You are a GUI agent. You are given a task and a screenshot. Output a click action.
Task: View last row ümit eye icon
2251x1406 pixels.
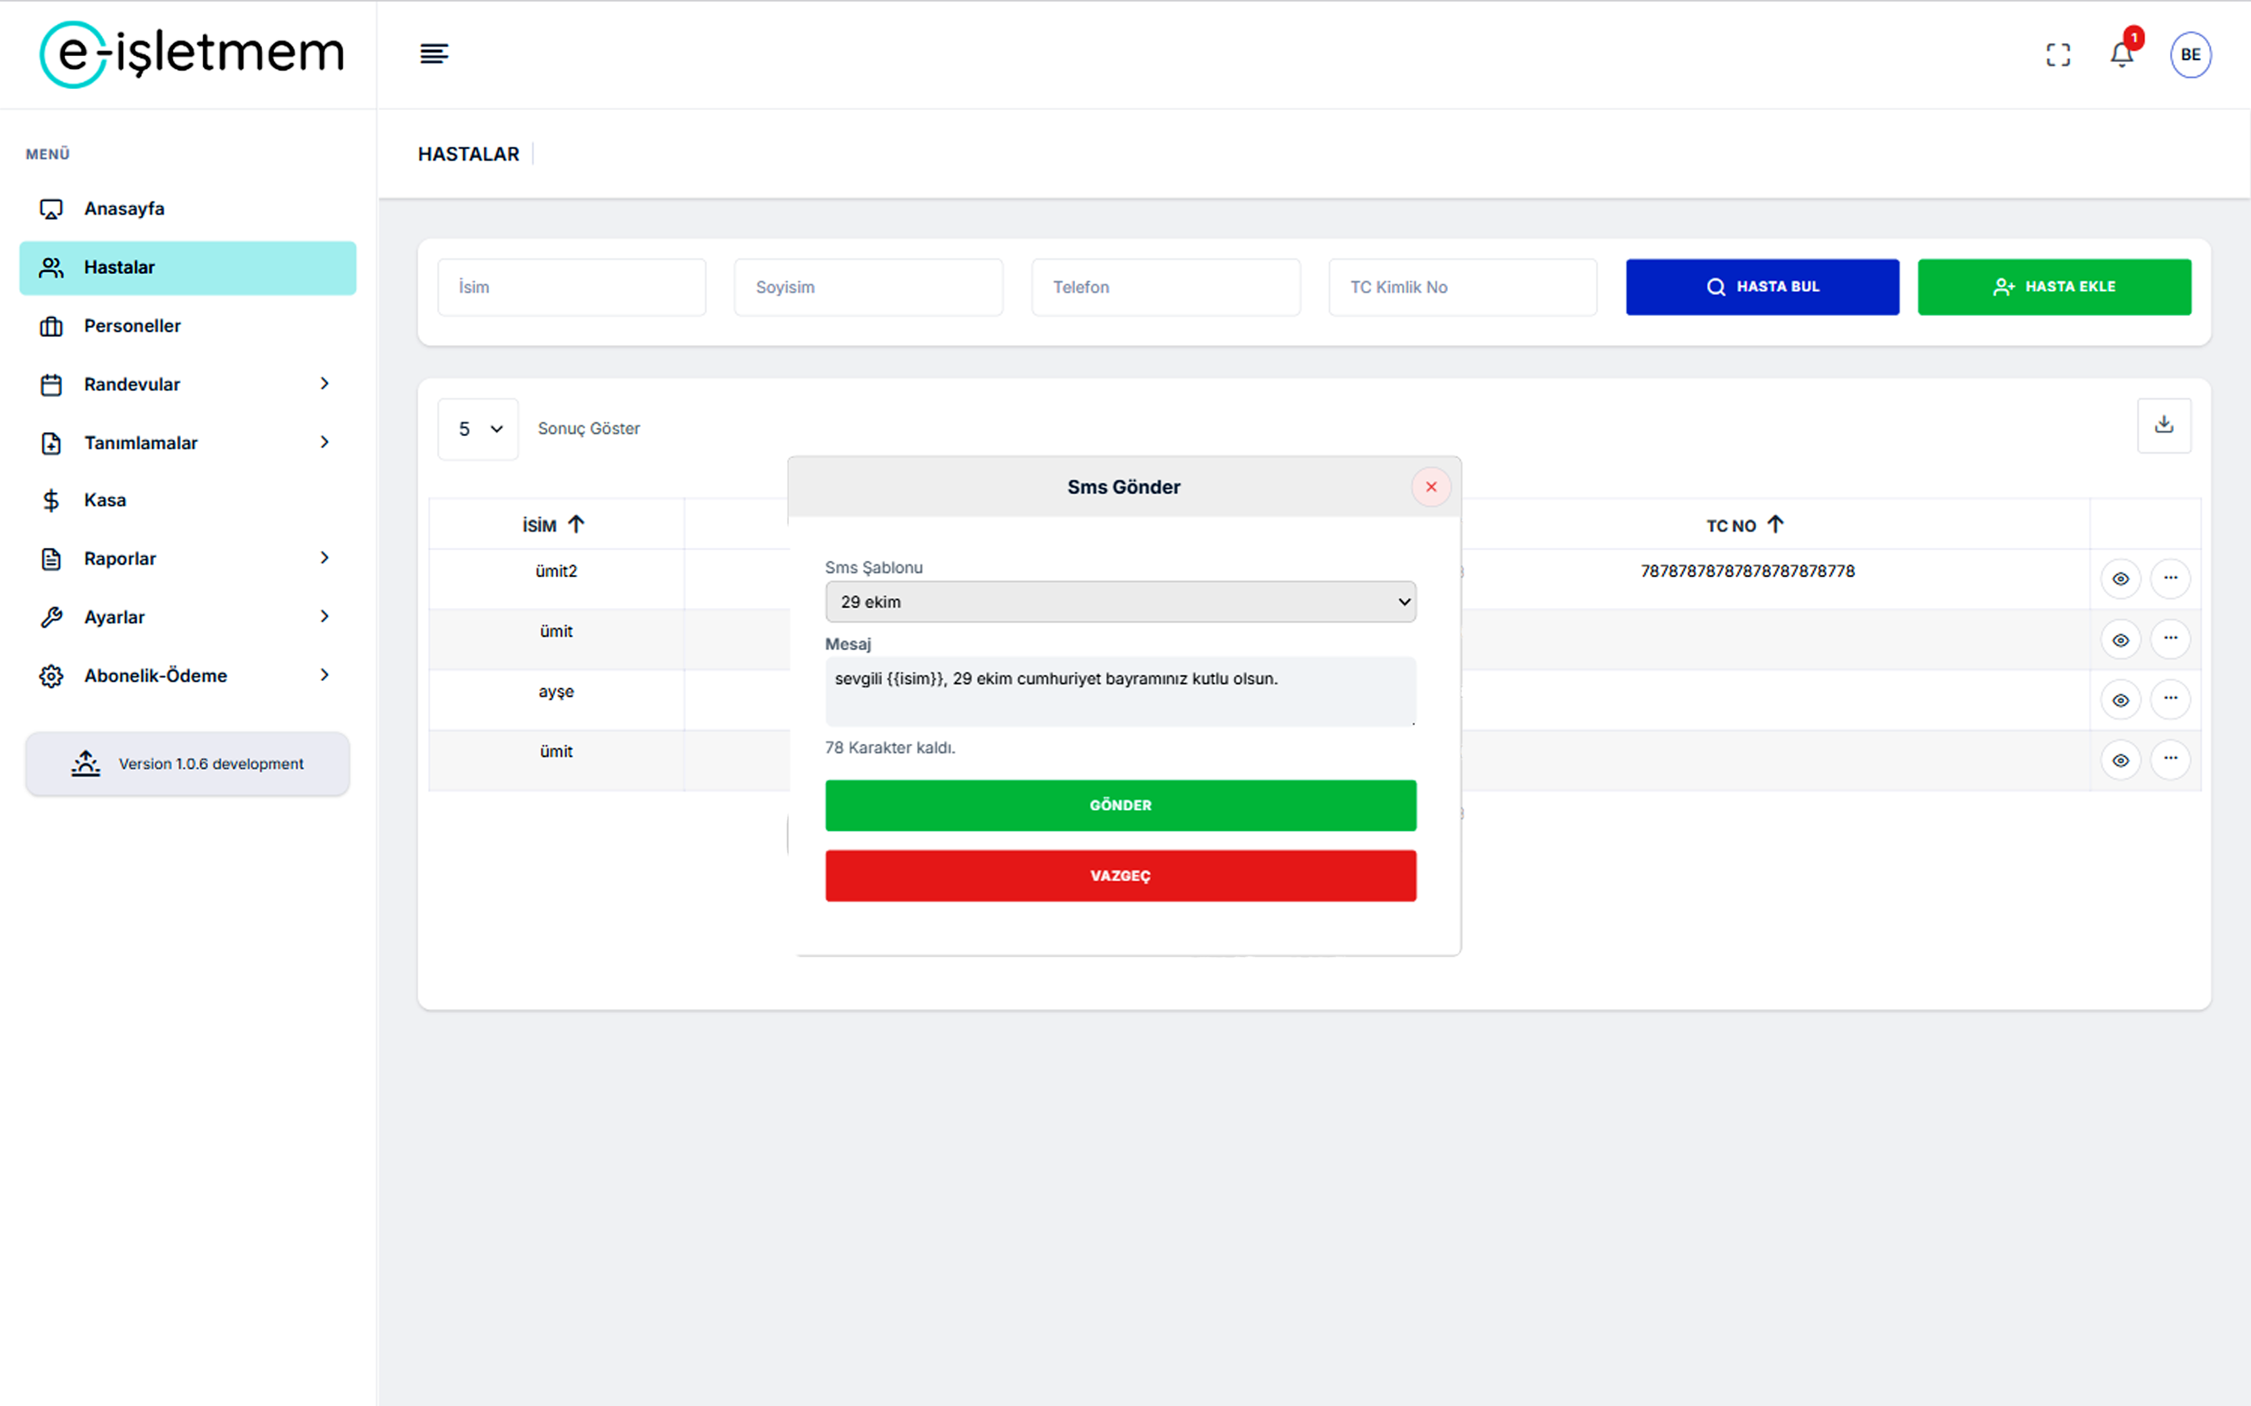click(x=2120, y=761)
